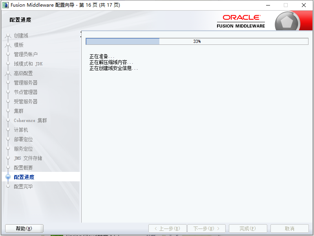
Task: Click the wizard icon in title bar
Action: click(5, 5)
